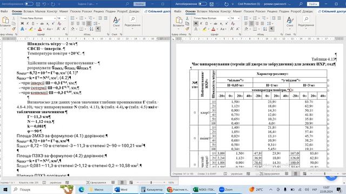Click Format Painter brush in left window
The height and width of the screenshot is (194, 346).
click(x=14, y=29)
